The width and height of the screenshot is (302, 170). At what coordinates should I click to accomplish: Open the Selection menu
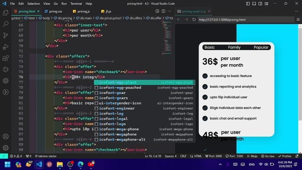pyautogui.click(x=34, y=4)
